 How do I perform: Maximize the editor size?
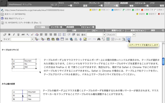click(x=128, y=39)
